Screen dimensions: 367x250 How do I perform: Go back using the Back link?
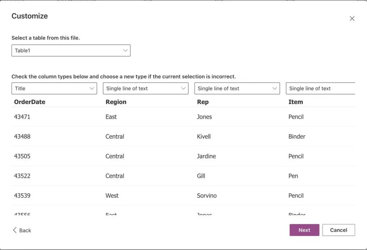(25, 230)
